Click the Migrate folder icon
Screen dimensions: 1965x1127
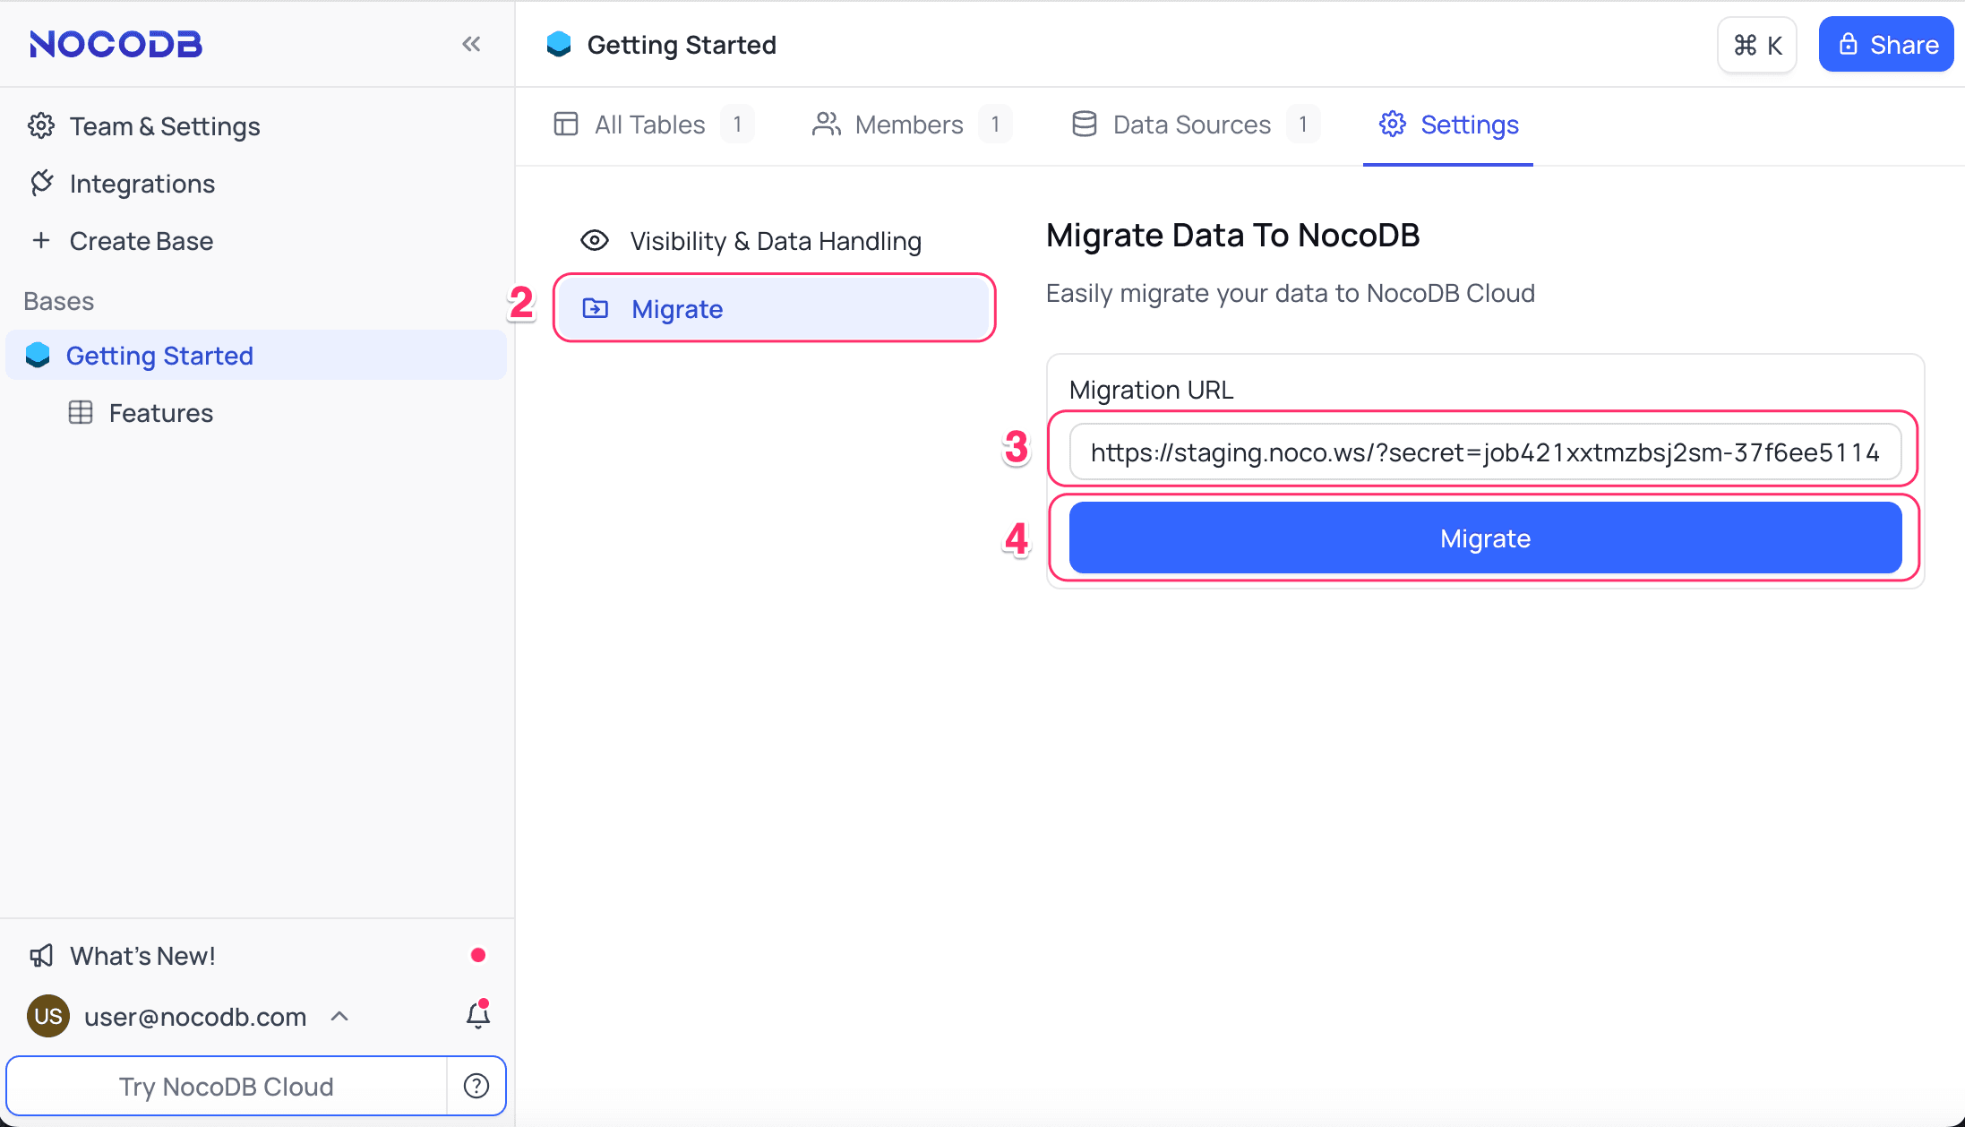pos(595,307)
